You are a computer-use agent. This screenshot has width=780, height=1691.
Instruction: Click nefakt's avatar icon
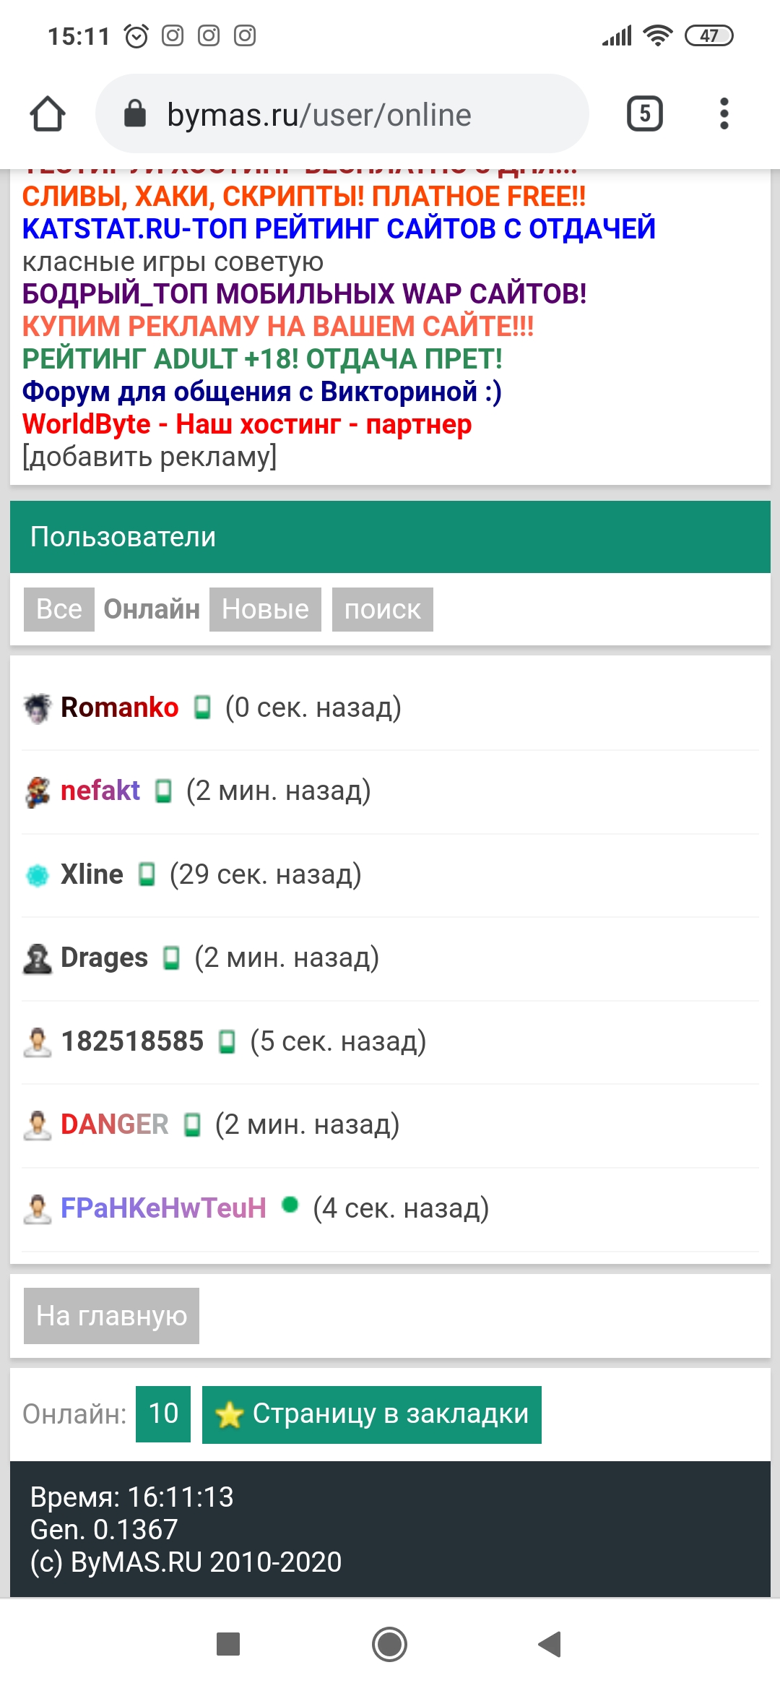[38, 791]
